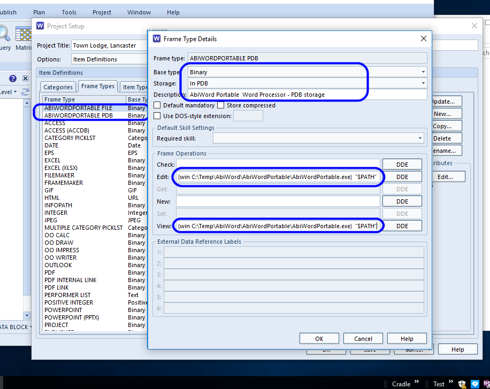Image resolution: width=490 pixels, height=389 pixels.
Task: Click OK in Frame Type Details dialog
Action: (x=319, y=339)
